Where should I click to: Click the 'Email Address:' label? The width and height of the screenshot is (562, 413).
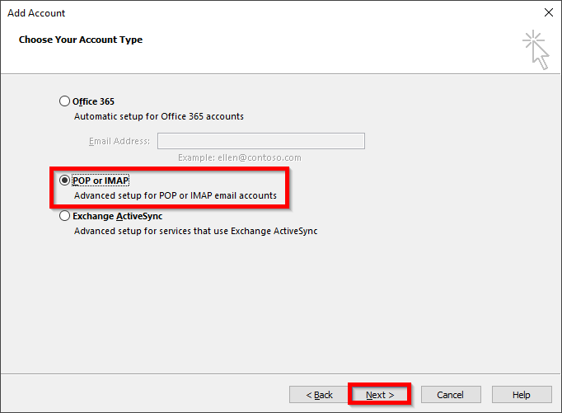(x=119, y=141)
